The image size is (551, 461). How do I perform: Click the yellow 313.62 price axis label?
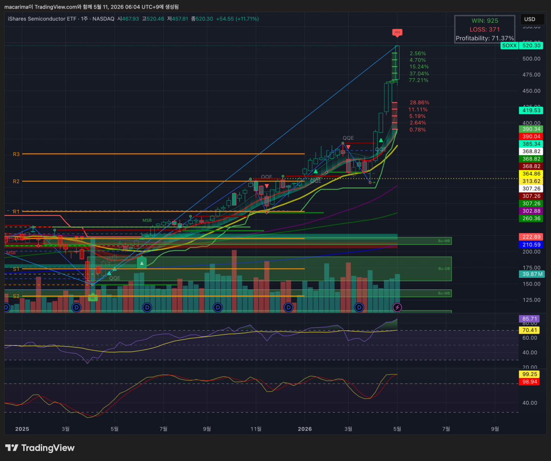point(531,181)
